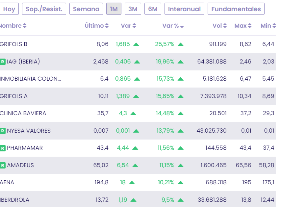The height and width of the screenshot is (207, 281).
Task: Open the Fundamentales tab
Action: pyautogui.click(x=236, y=9)
